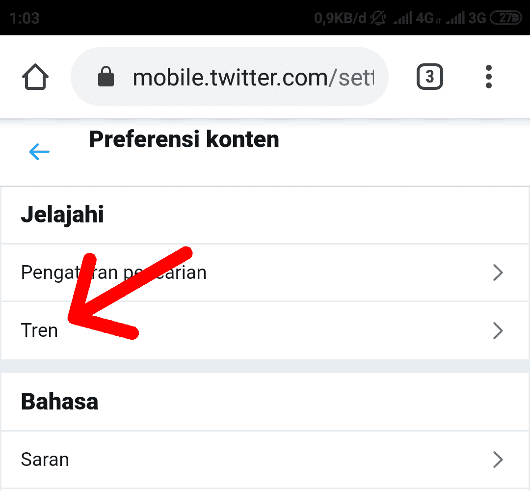
Task: Select the Jelajahi section header
Action: tap(62, 215)
